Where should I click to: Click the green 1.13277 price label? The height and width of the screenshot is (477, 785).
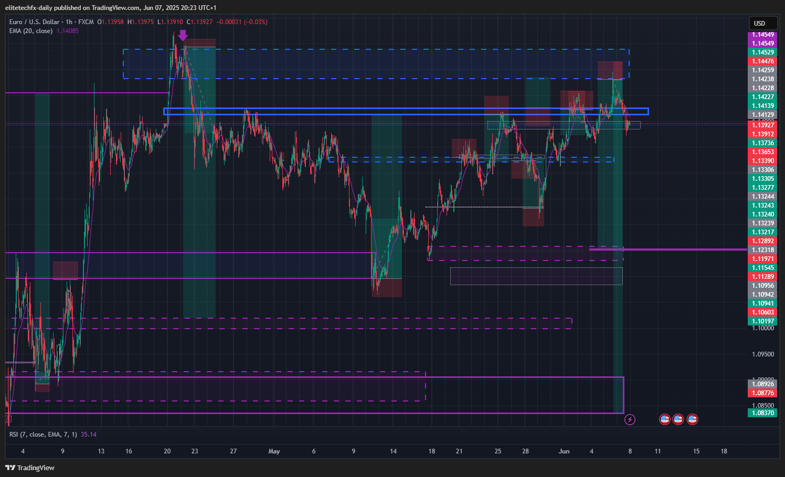coord(762,188)
